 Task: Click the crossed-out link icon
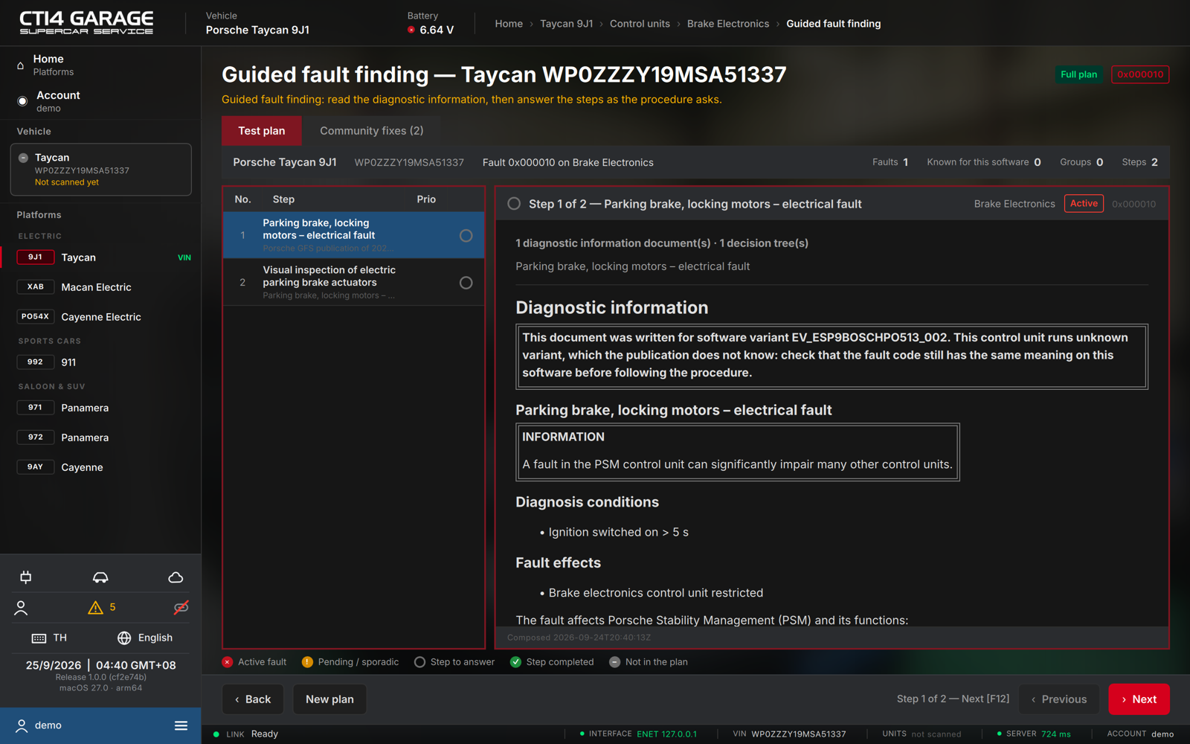pyautogui.click(x=181, y=608)
